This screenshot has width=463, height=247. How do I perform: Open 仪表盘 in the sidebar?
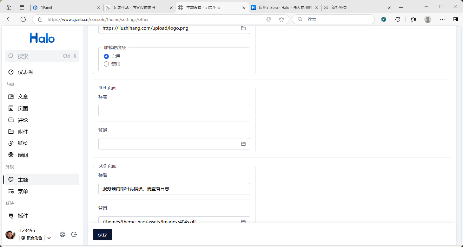(25, 72)
